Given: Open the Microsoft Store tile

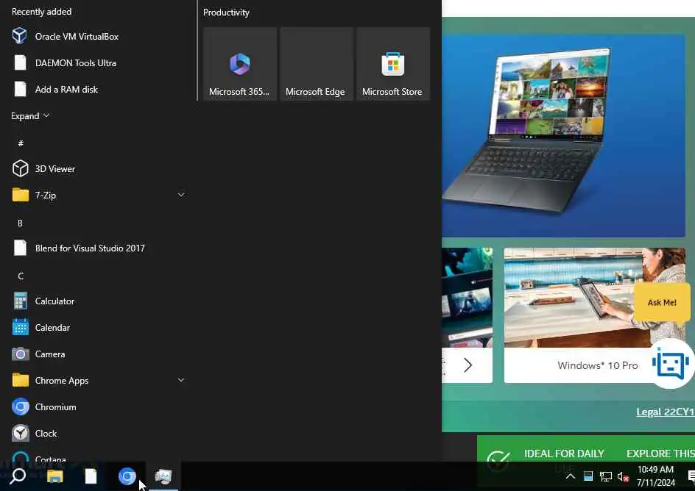Looking at the screenshot, I should [392, 64].
